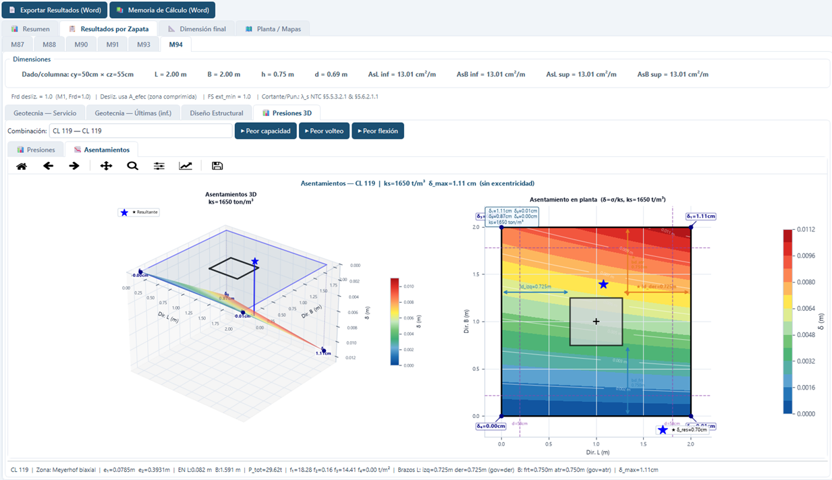Open the edit axis and curve parameters tool

(185, 166)
